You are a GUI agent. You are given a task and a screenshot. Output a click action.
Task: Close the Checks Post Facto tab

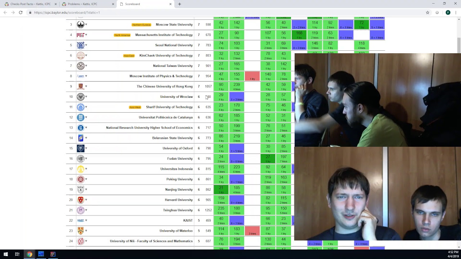pyautogui.click(x=55, y=4)
